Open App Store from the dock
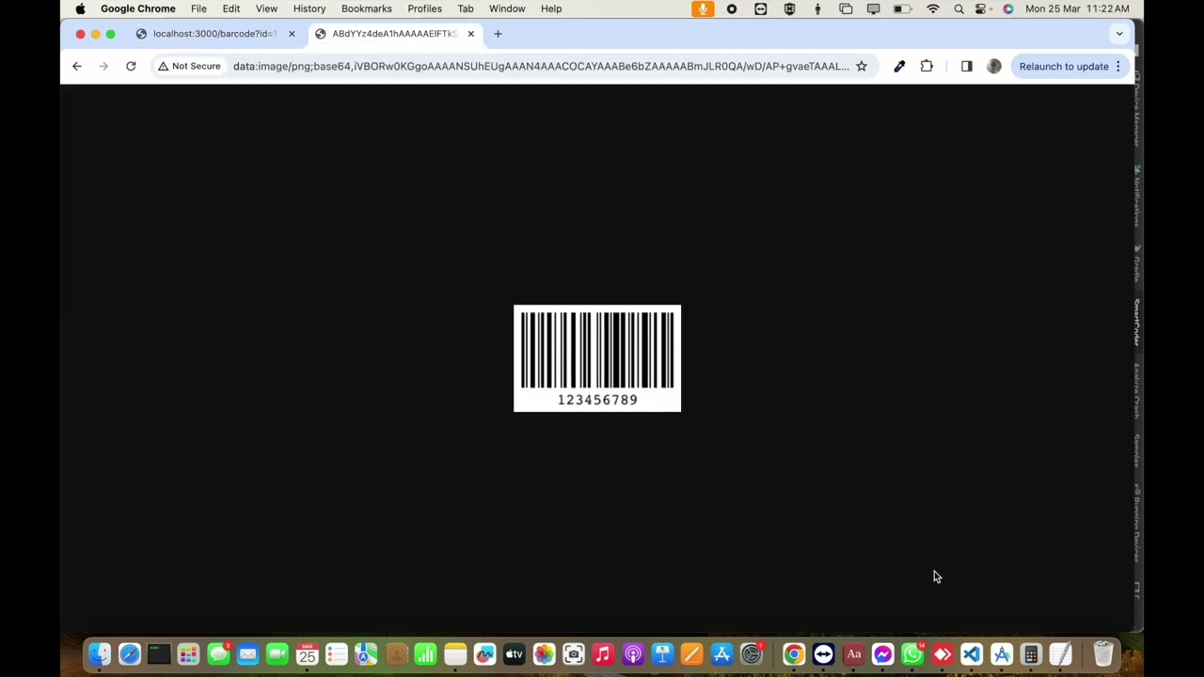The height and width of the screenshot is (677, 1204). pyautogui.click(x=721, y=654)
